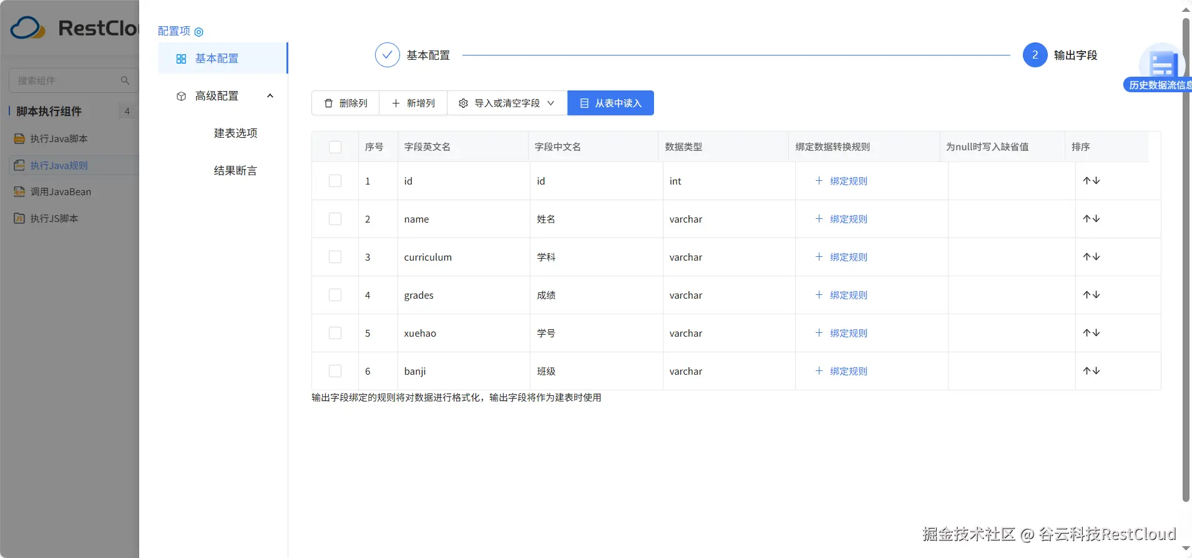This screenshot has width=1192, height=558.
Task: Collapse the 高级配置 menu section
Action: (x=270, y=96)
